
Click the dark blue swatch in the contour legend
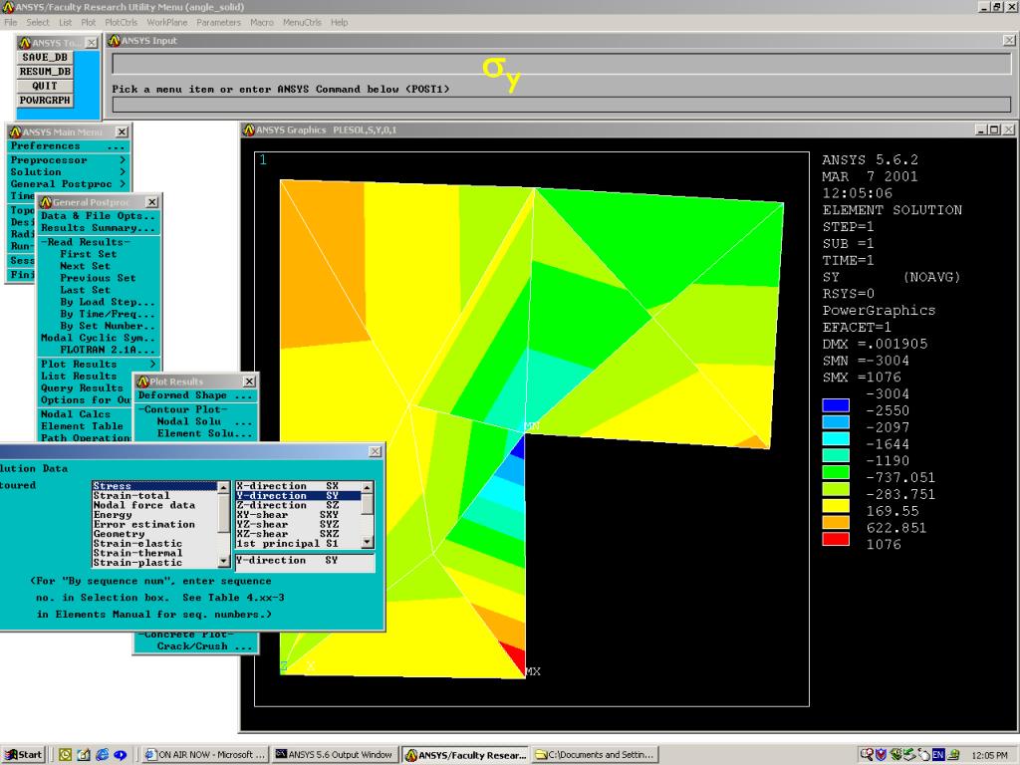pos(836,405)
